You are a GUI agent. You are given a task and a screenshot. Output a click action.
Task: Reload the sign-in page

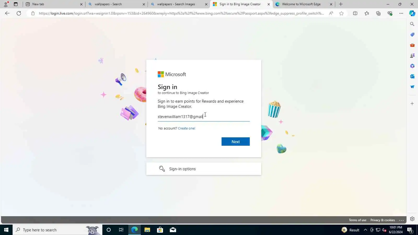pyautogui.click(x=19, y=13)
